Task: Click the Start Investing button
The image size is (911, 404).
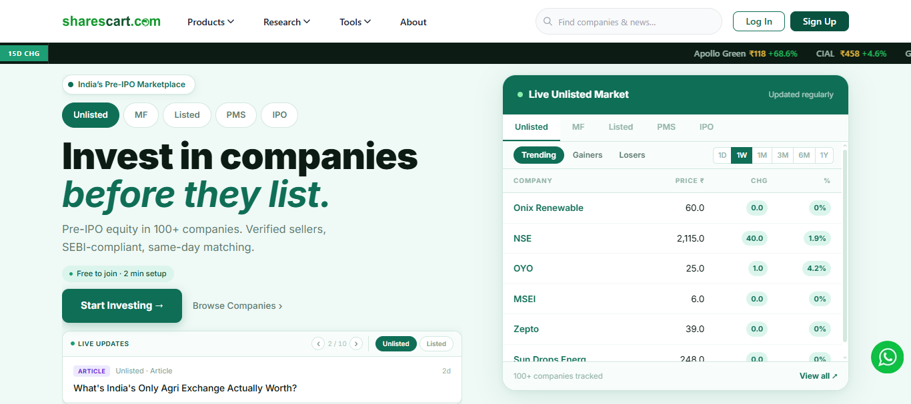Action: click(x=122, y=305)
